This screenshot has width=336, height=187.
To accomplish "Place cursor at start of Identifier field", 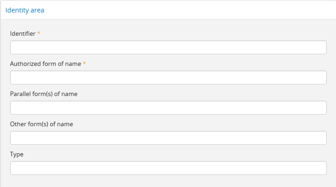I will click(x=14, y=47).
